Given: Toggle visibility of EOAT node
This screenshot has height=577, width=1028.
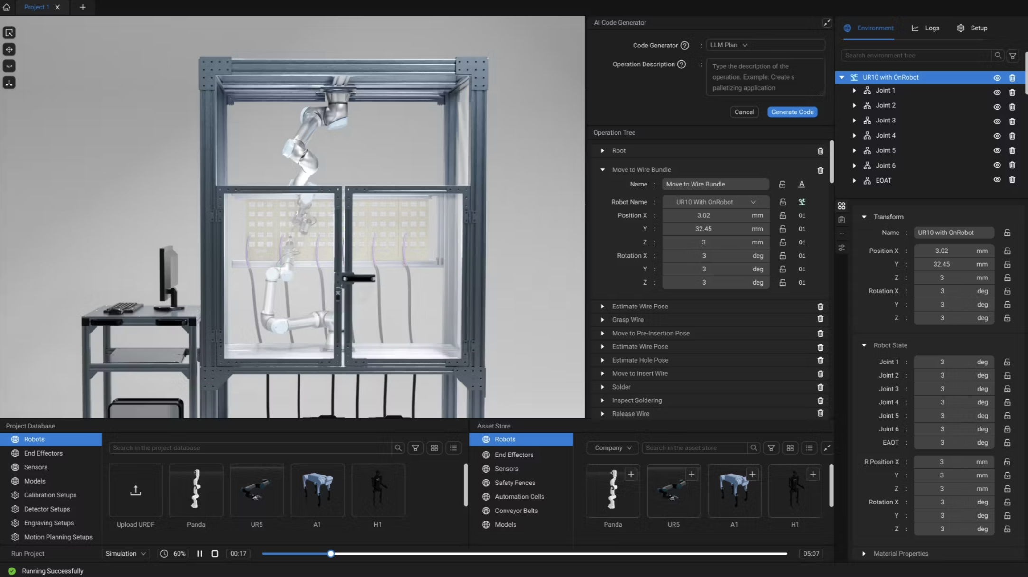Looking at the screenshot, I should coord(997,180).
